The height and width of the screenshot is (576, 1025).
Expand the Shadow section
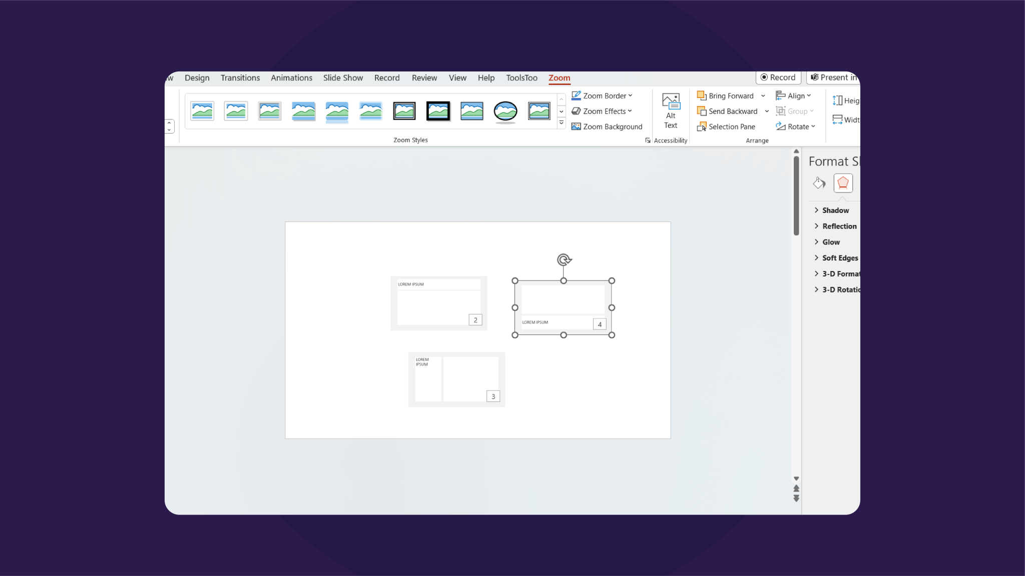point(835,210)
